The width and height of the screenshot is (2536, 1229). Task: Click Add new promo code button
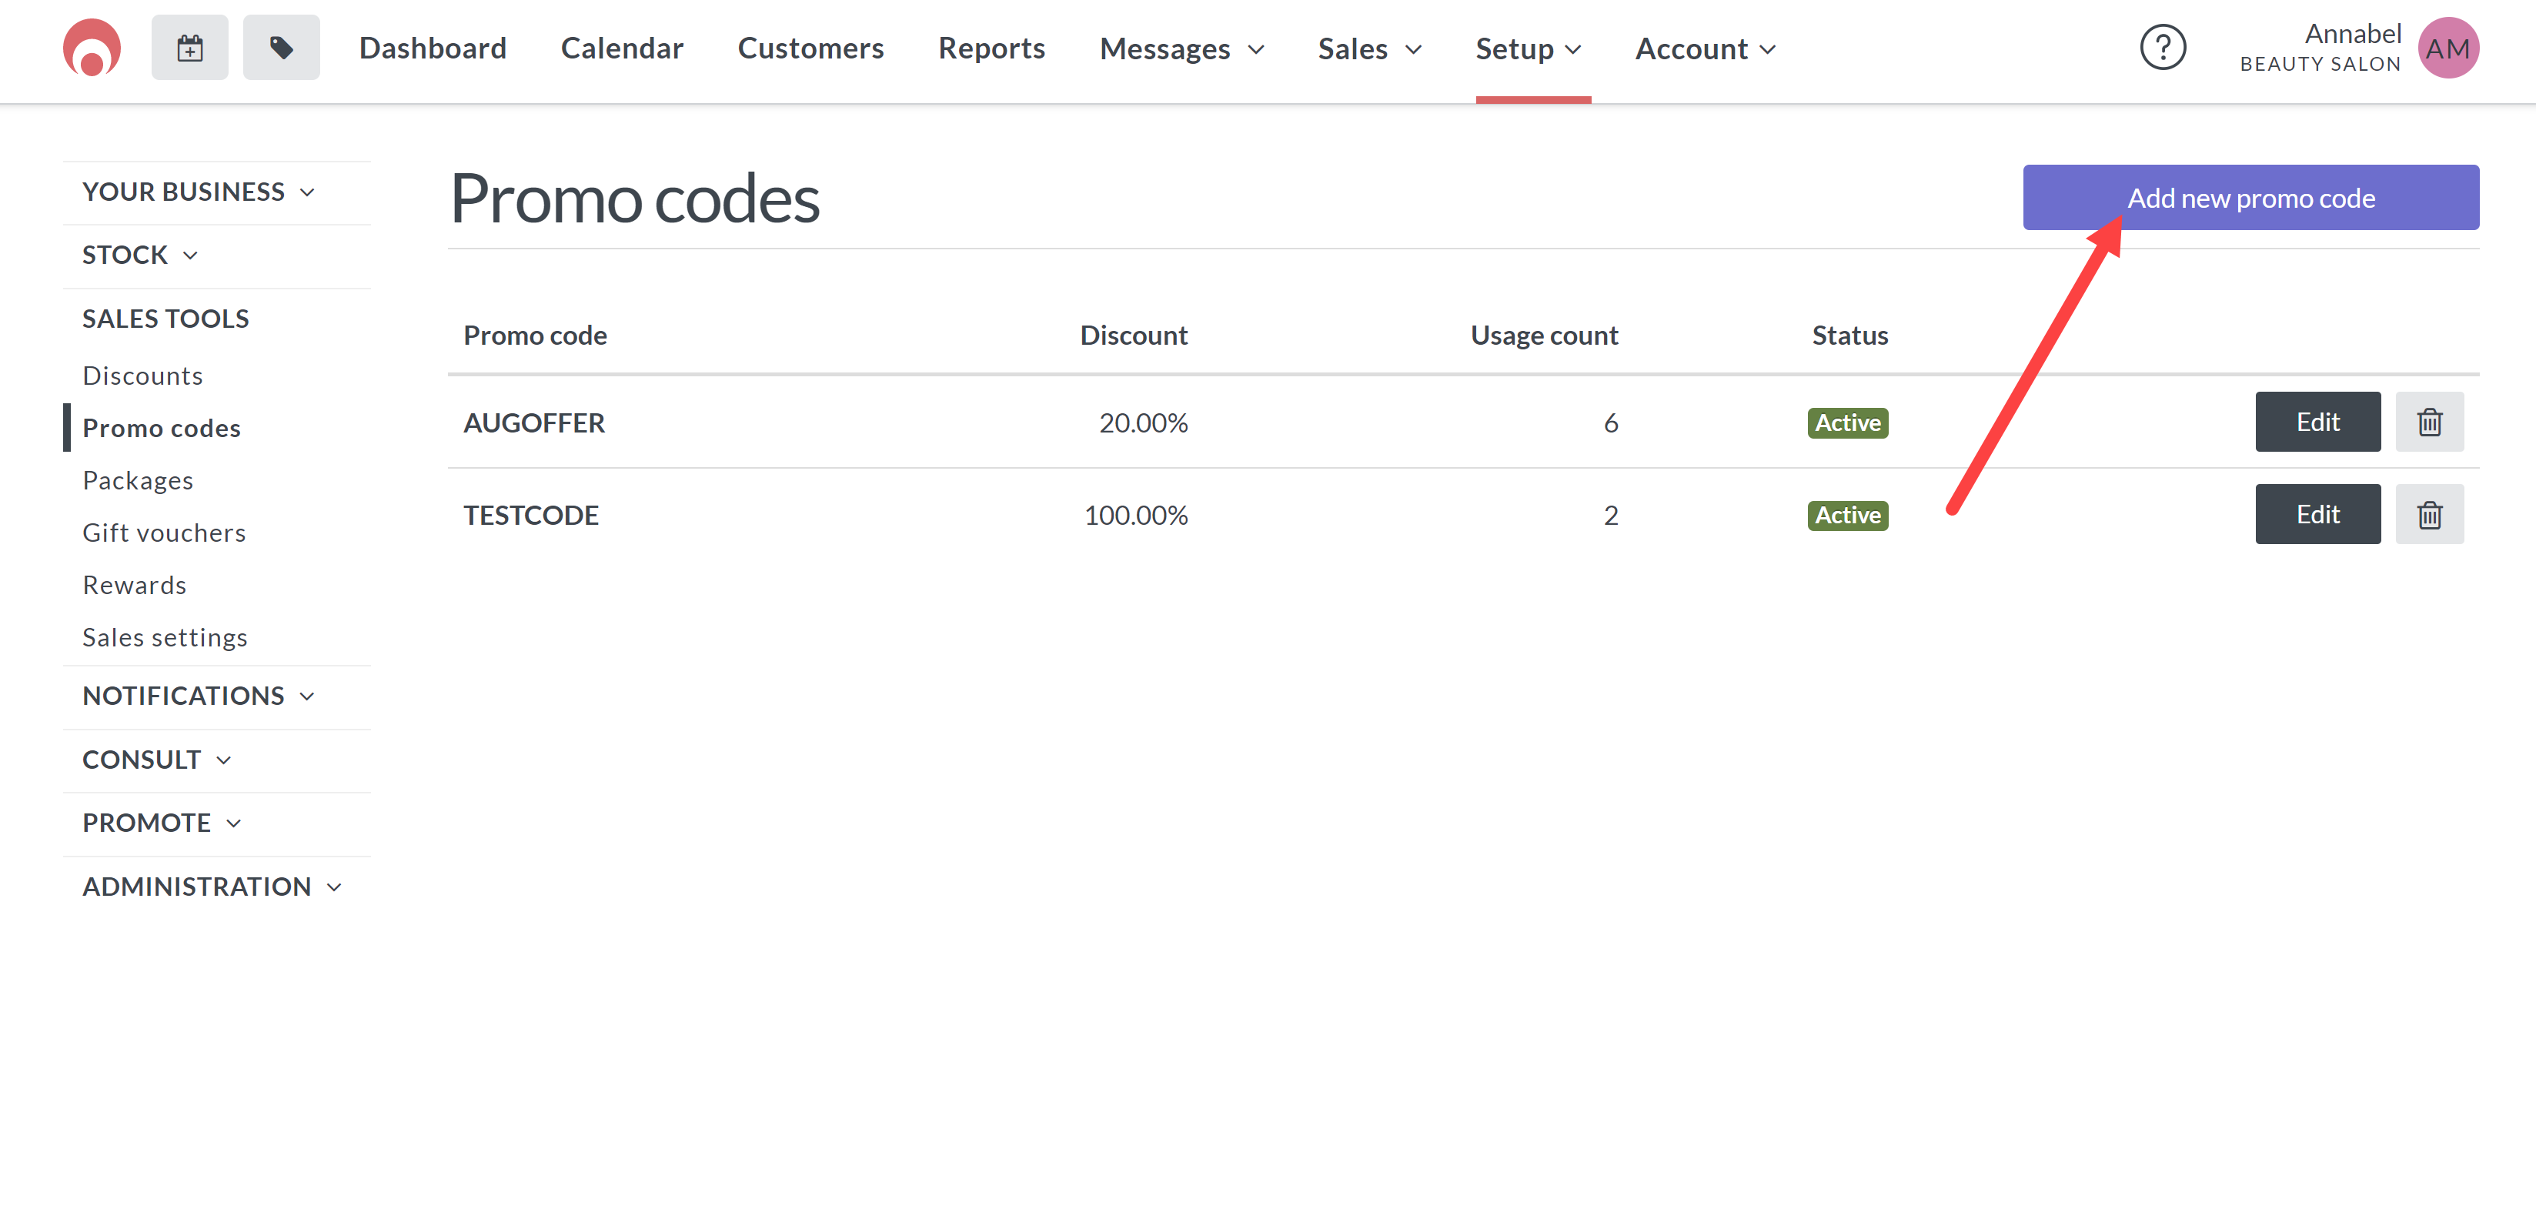pos(2251,197)
